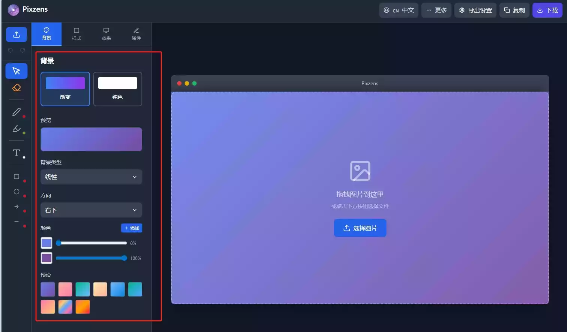The image size is (567, 332).
Task: Click the 下载 download button
Action: pyautogui.click(x=547, y=10)
